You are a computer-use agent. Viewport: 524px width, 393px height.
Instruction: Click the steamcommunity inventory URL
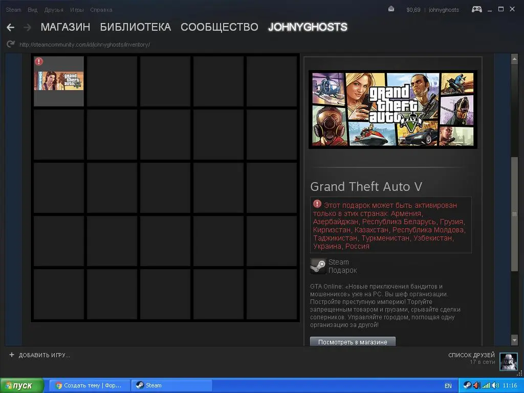pyautogui.click(x=84, y=45)
